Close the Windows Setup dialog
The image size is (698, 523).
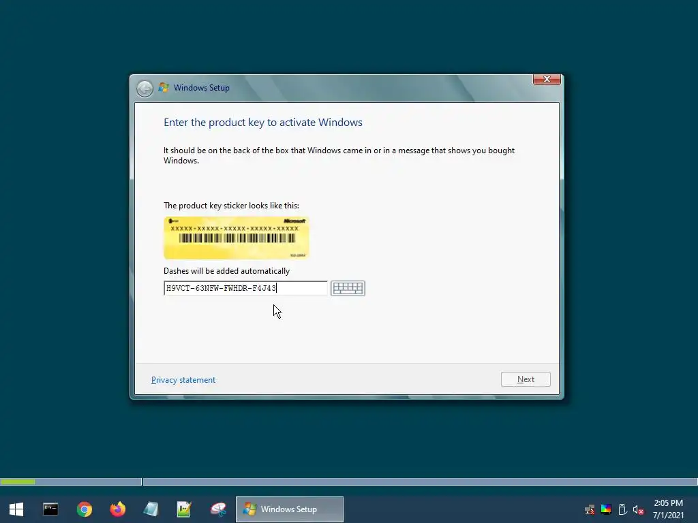tap(547, 79)
